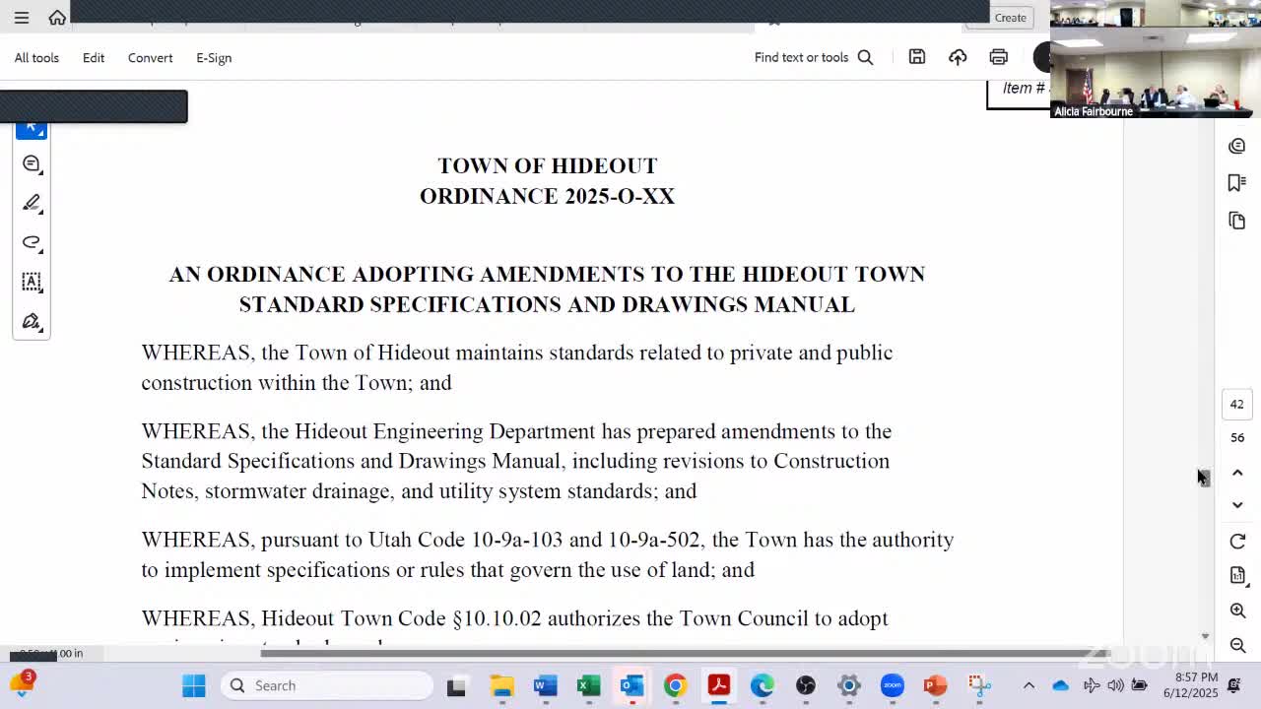1261x709 pixels.
Task: Show hidden tray icons
Action: (1029, 685)
